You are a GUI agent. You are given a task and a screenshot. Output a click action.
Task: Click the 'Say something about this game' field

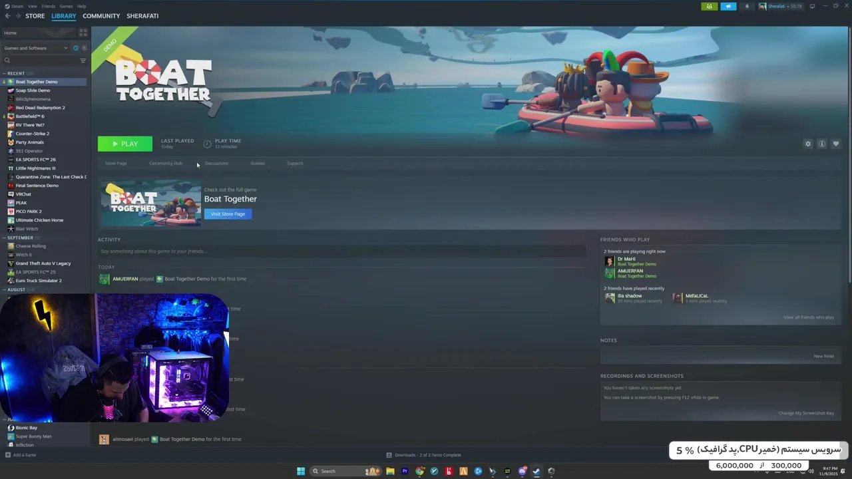click(341, 251)
